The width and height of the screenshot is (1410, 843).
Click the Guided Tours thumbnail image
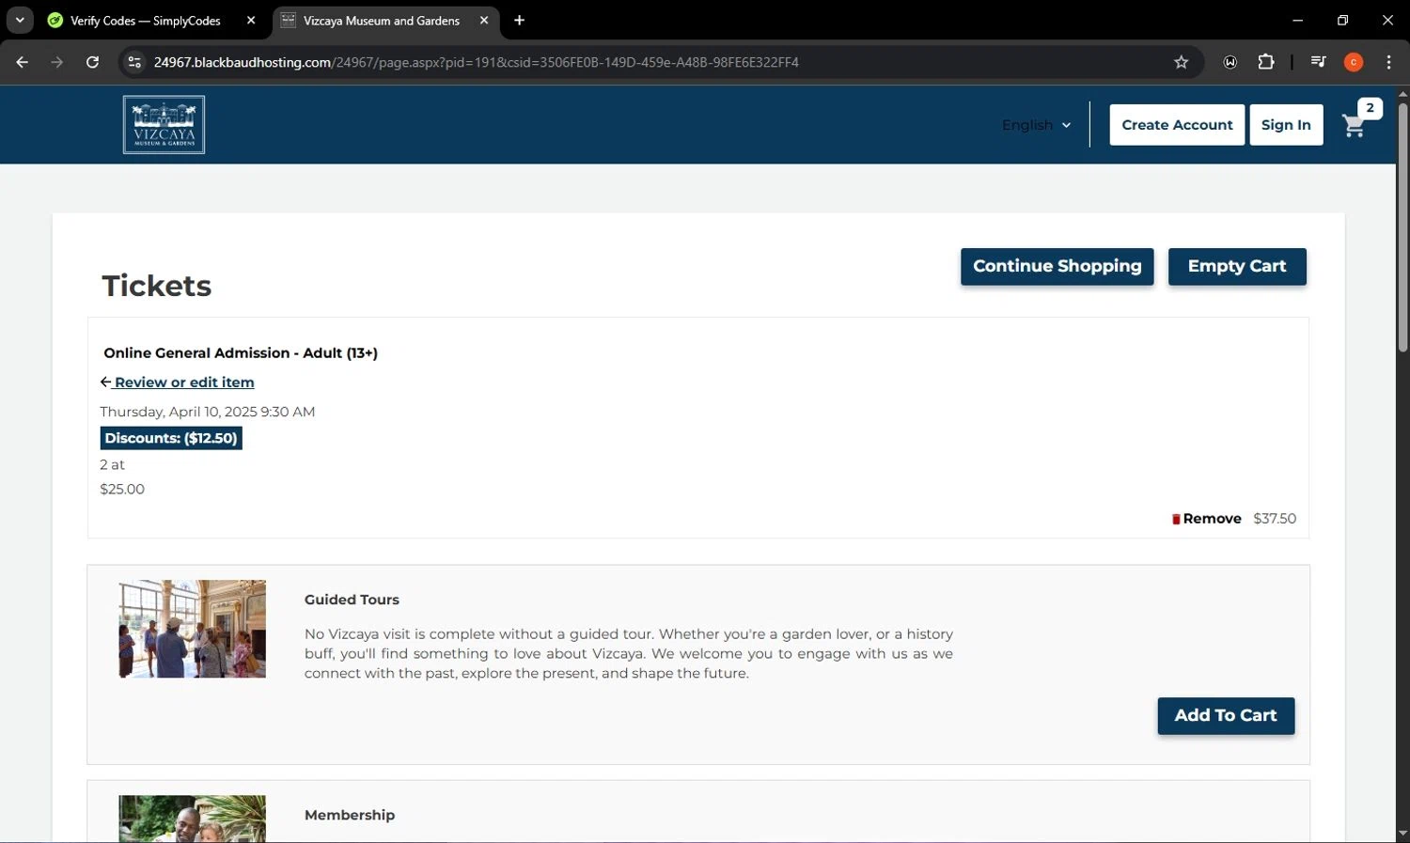click(x=192, y=629)
